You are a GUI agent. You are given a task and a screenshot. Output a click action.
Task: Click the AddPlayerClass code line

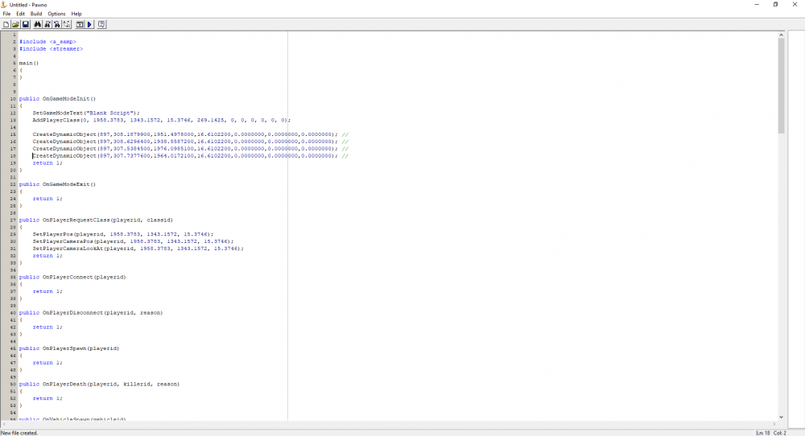point(162,120)
